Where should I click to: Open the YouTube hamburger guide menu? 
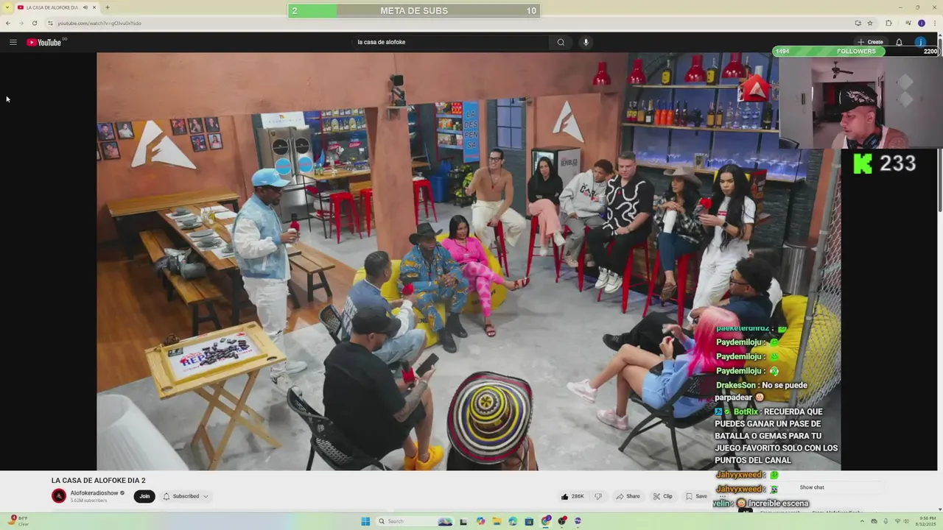click(13, 42)
